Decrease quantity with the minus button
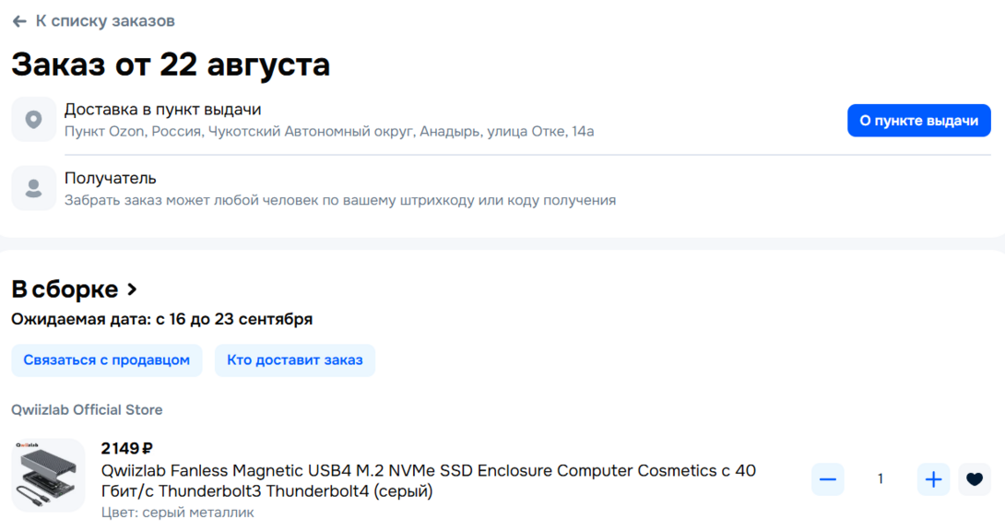 (827, 479)
